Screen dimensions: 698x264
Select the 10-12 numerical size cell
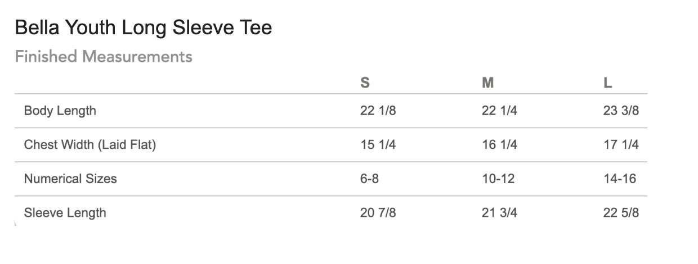tap(498, 179)
